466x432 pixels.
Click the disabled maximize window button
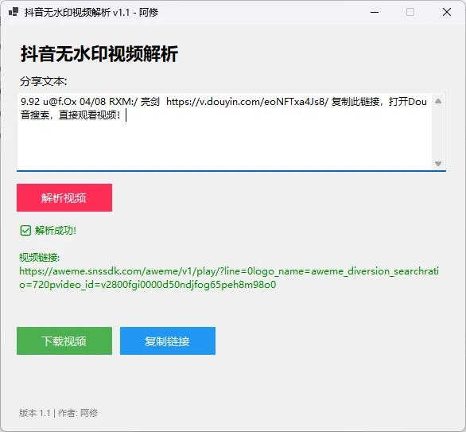[x=410, y=12]
